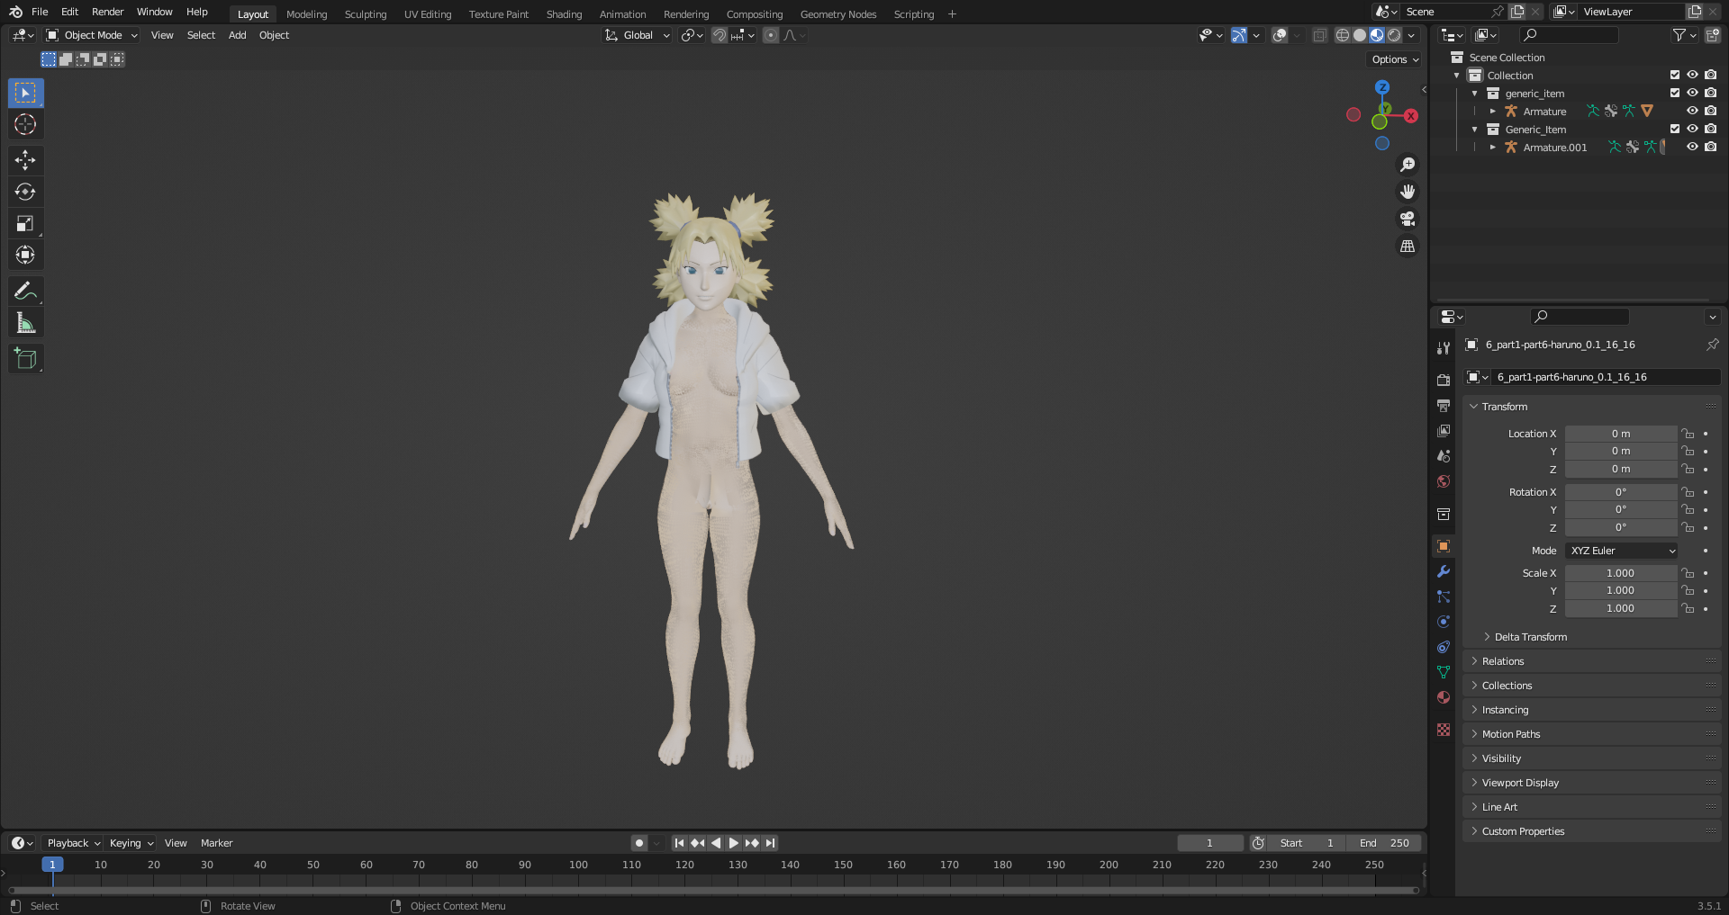Open the Material properties tab

click(1444, 697)
